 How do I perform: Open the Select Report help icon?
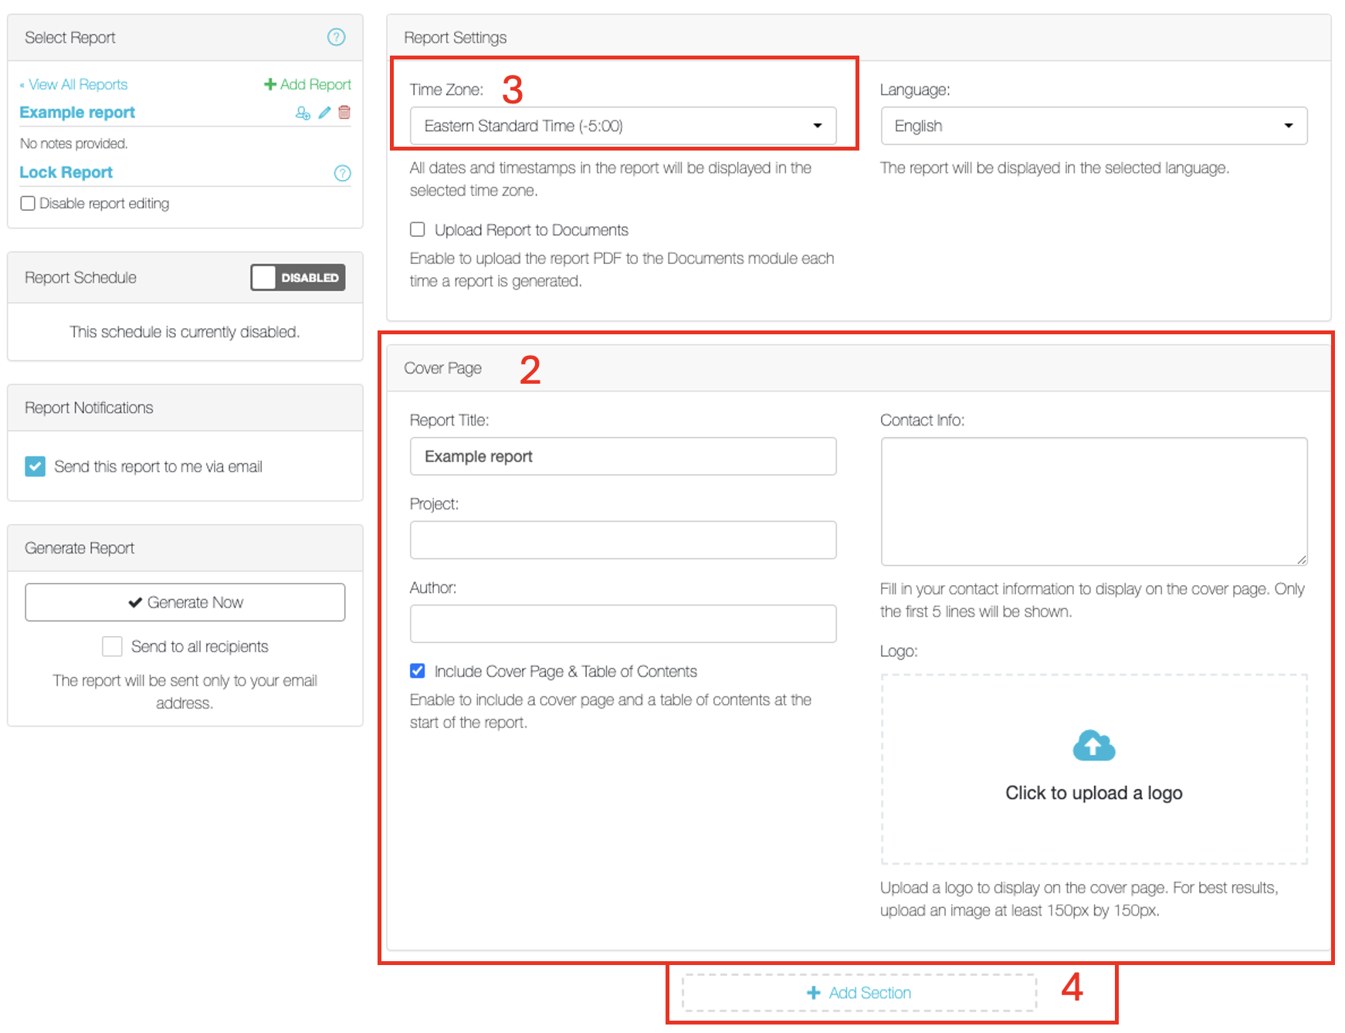[x=336, y=37]
